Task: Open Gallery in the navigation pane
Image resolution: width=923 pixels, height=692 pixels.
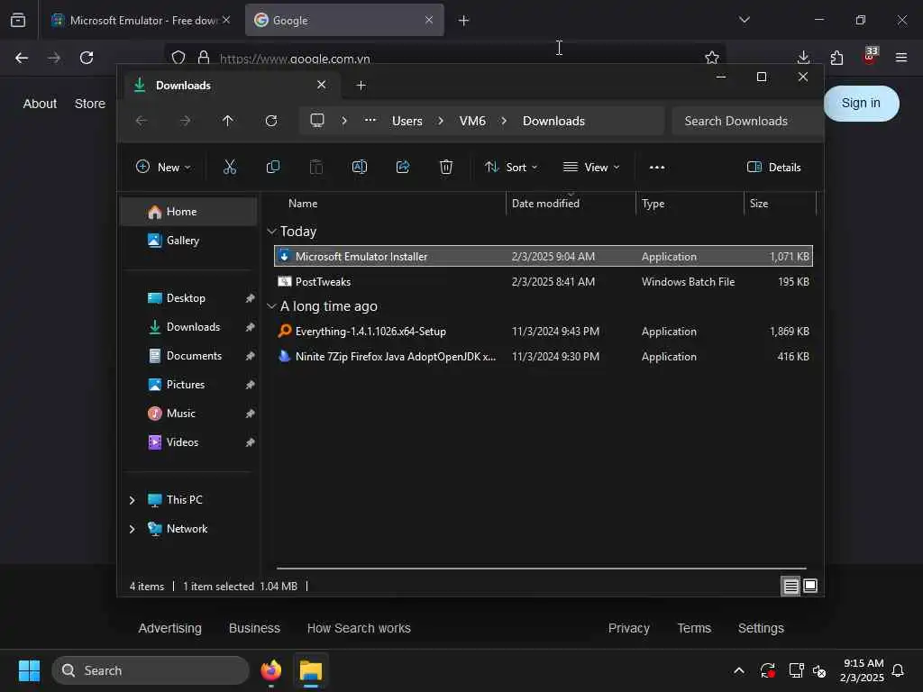Action: [x=189, y=240]
